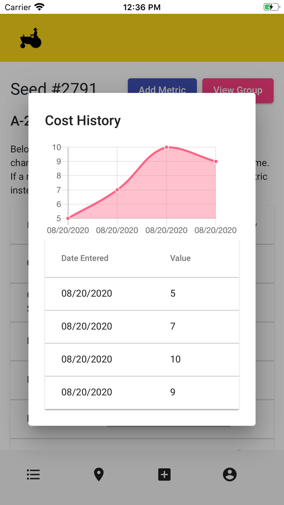Click the Date Entered column header
Screen dimensions: 284x505
pyautogui.click(x=85, y=258)
